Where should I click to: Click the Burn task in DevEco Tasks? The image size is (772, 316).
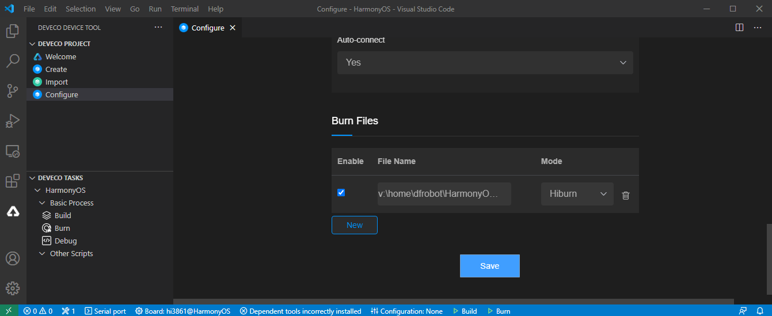coord(62,229)
